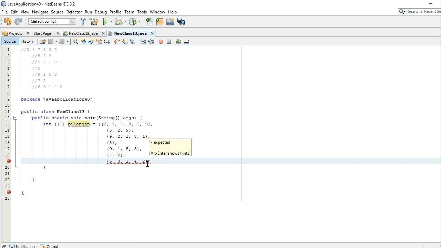Open the Tools menu
The height and width of the screenshot is (248, 441).
pyautogui.click(x=142, y=12)
